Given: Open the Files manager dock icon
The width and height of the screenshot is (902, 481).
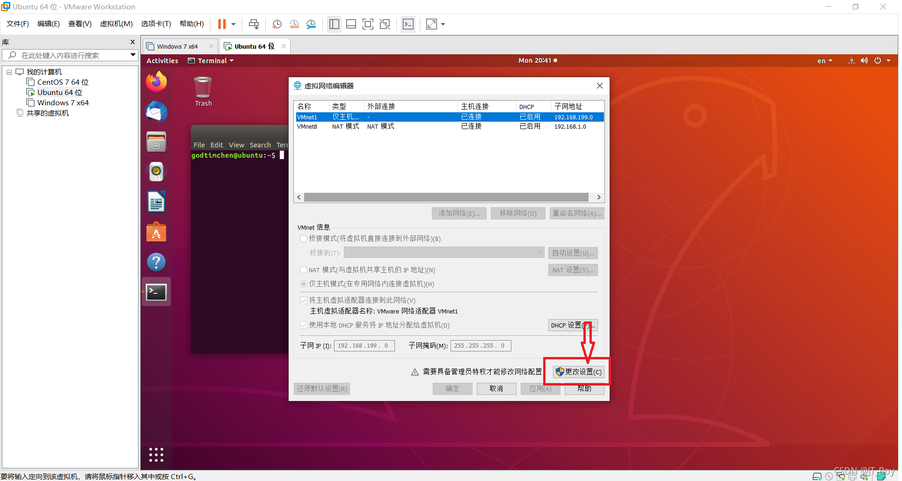Looking at the screenshot, I should 156,142.
